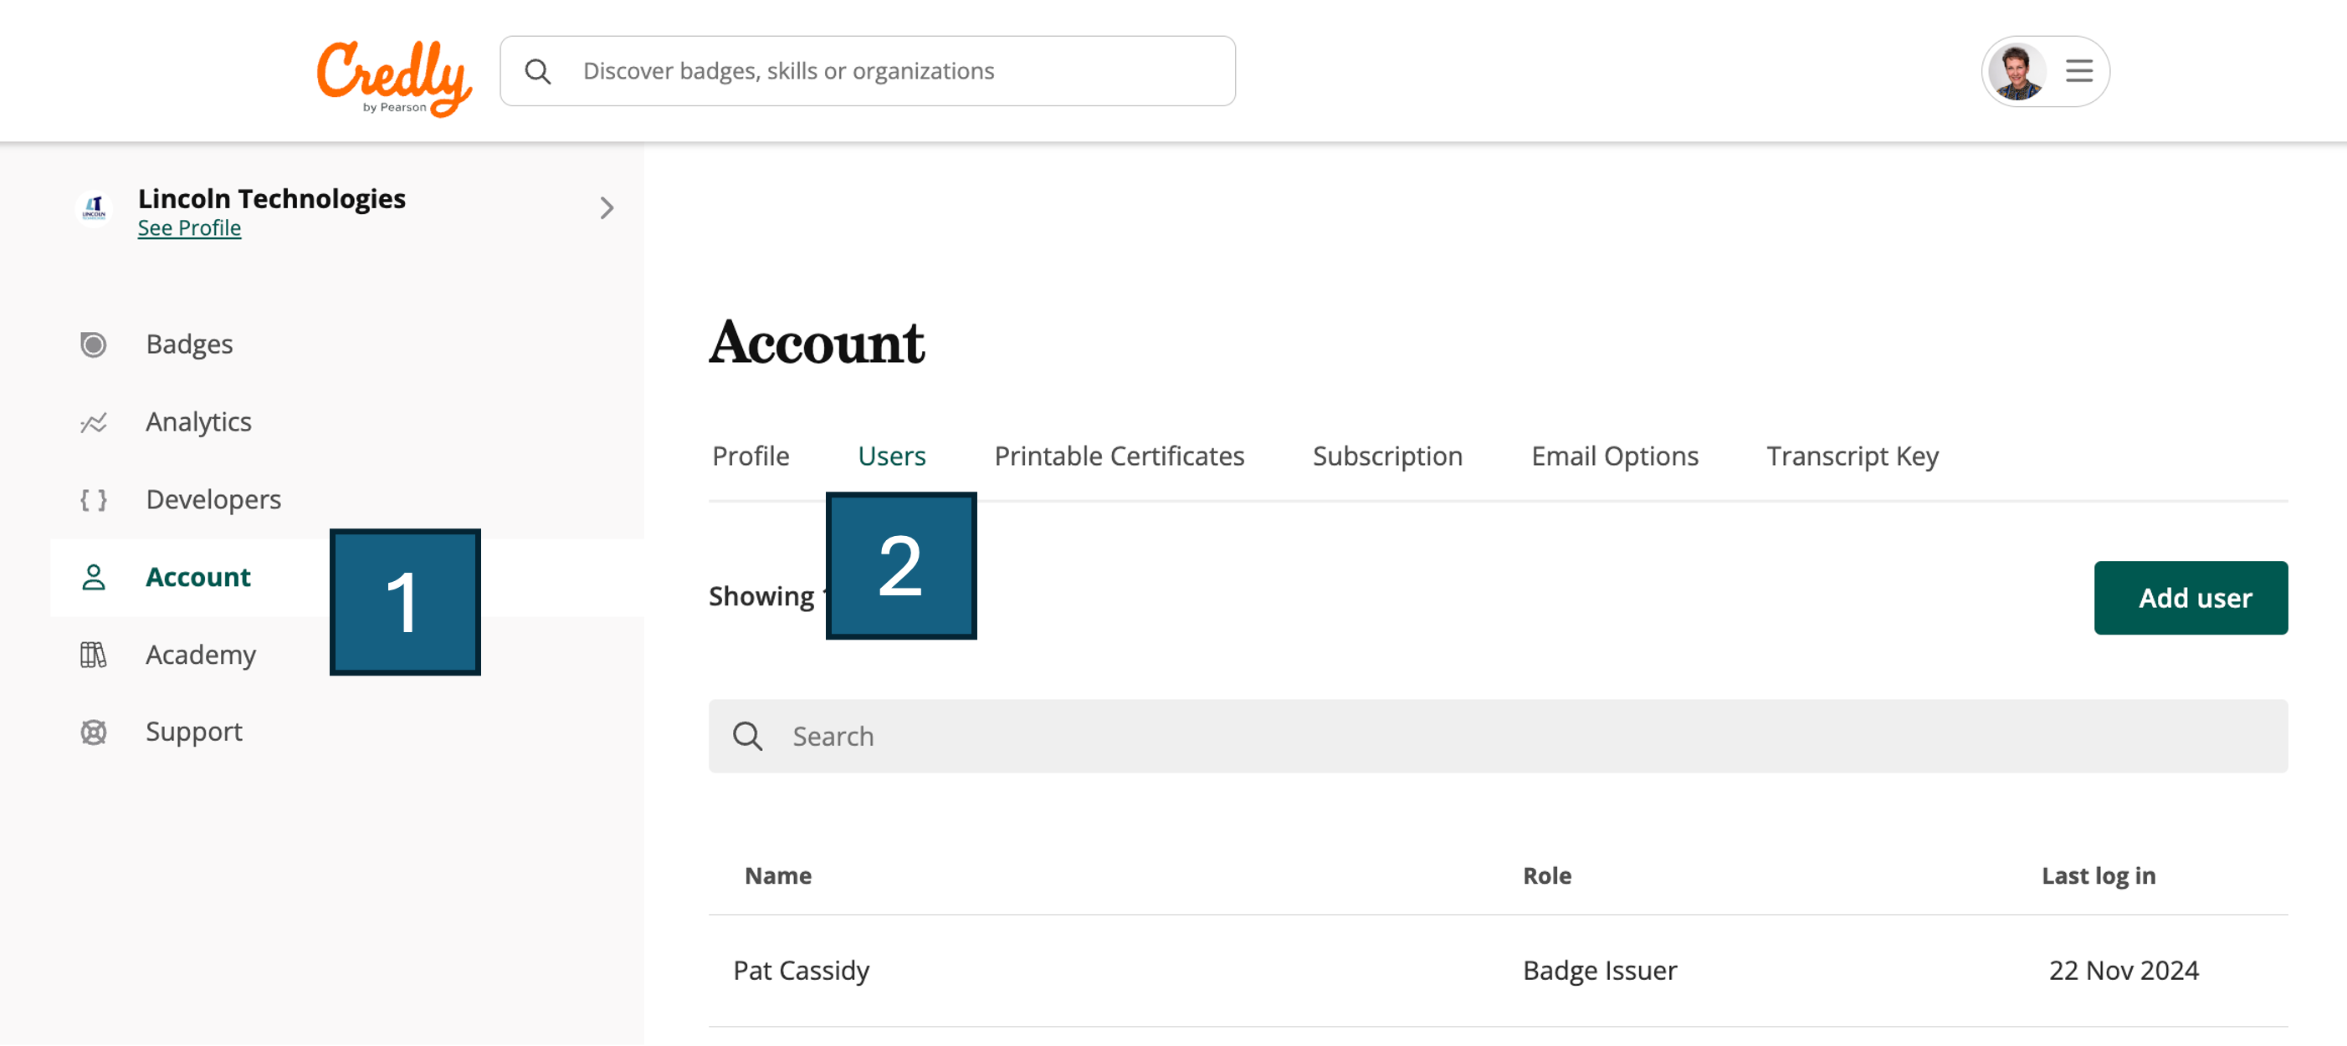Open the hamburger menu icon
The image size is (2347, 1046).
click(x=2078, y=71)
